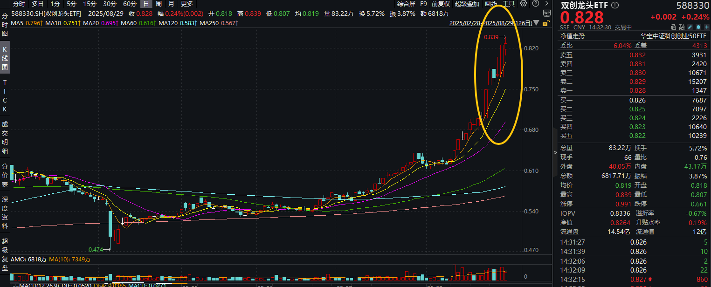Enable 画线 drawing mode
The height and width of the screenshot is (287, 711).
pos(491,4)
